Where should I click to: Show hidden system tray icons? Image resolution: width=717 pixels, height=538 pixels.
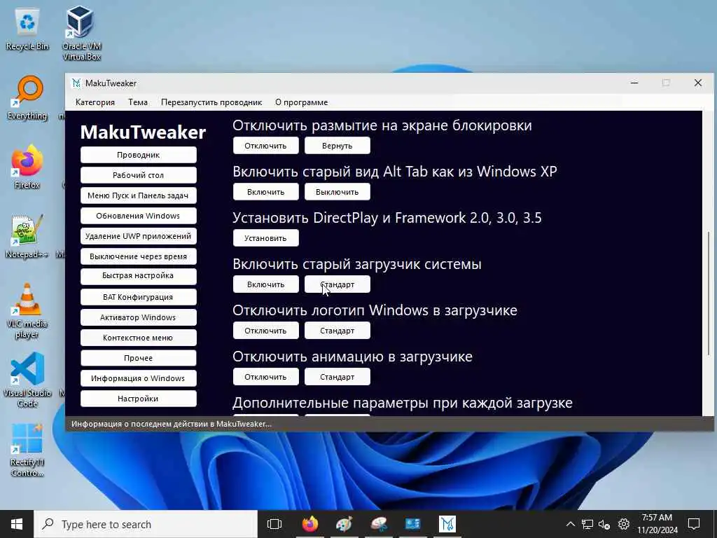point(570,524)
